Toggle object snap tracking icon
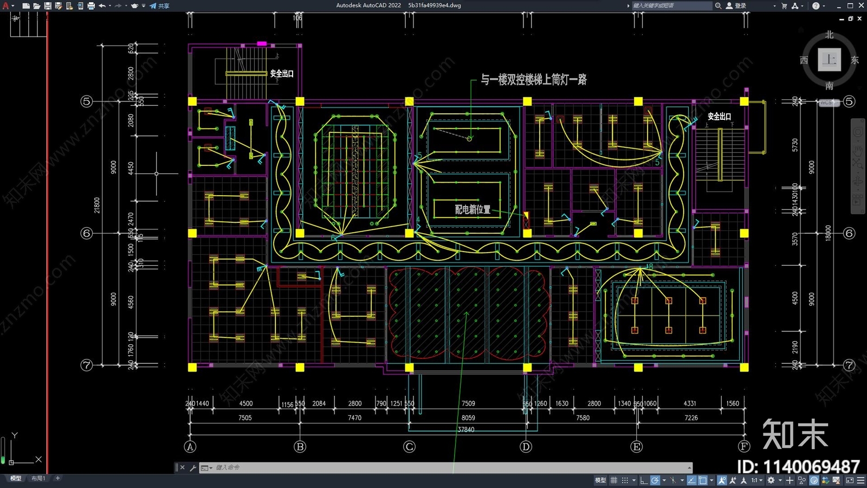The height and width of the screenshot is (488, 867). (692, 480)
